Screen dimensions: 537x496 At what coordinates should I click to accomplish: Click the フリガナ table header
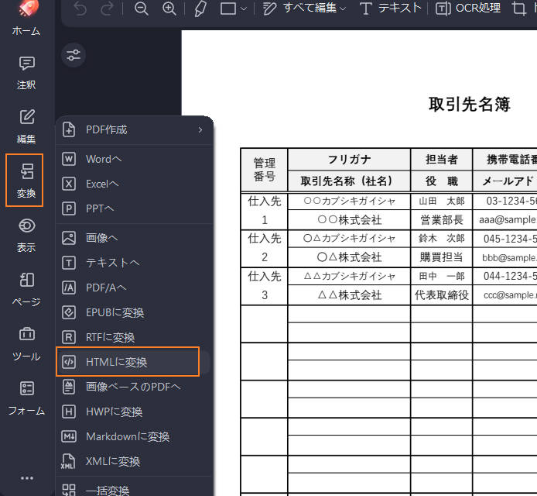[x=349, y=160]
